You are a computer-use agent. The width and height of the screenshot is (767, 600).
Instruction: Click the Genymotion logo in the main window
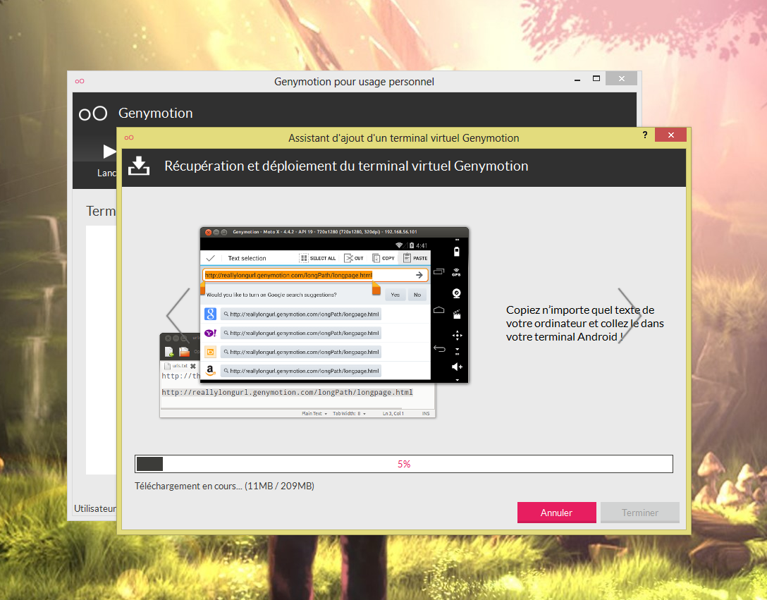coord(93,114)
